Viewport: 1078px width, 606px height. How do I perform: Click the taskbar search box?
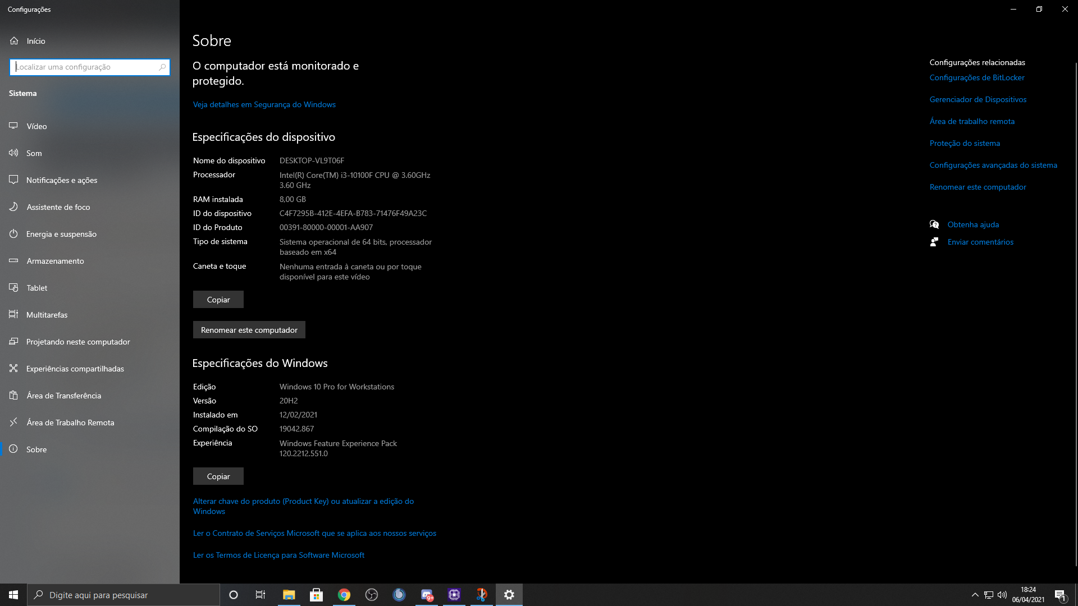point(124,595)
